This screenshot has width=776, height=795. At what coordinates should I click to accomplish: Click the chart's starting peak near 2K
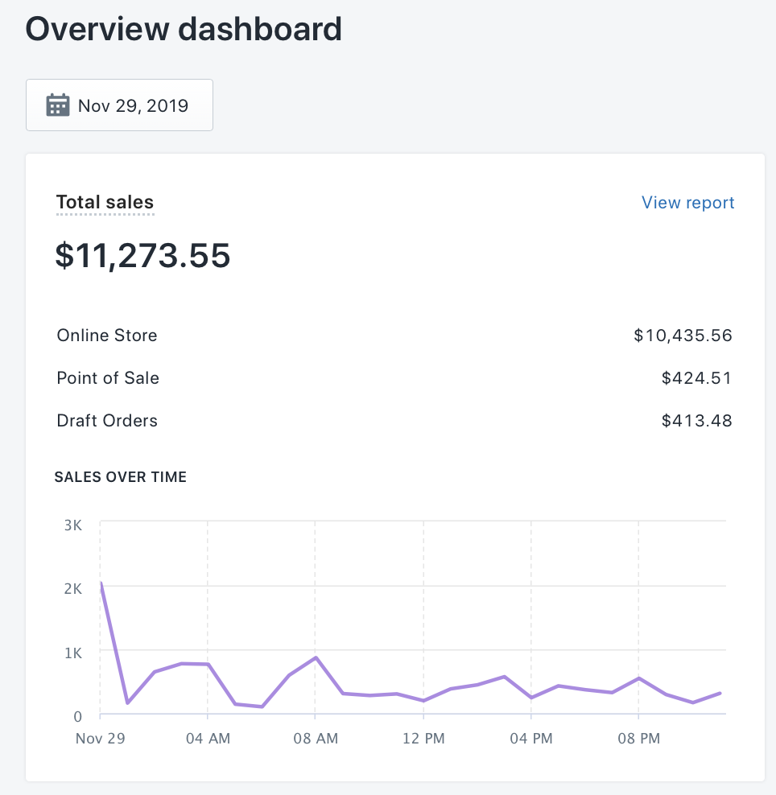tap(101, 584)
